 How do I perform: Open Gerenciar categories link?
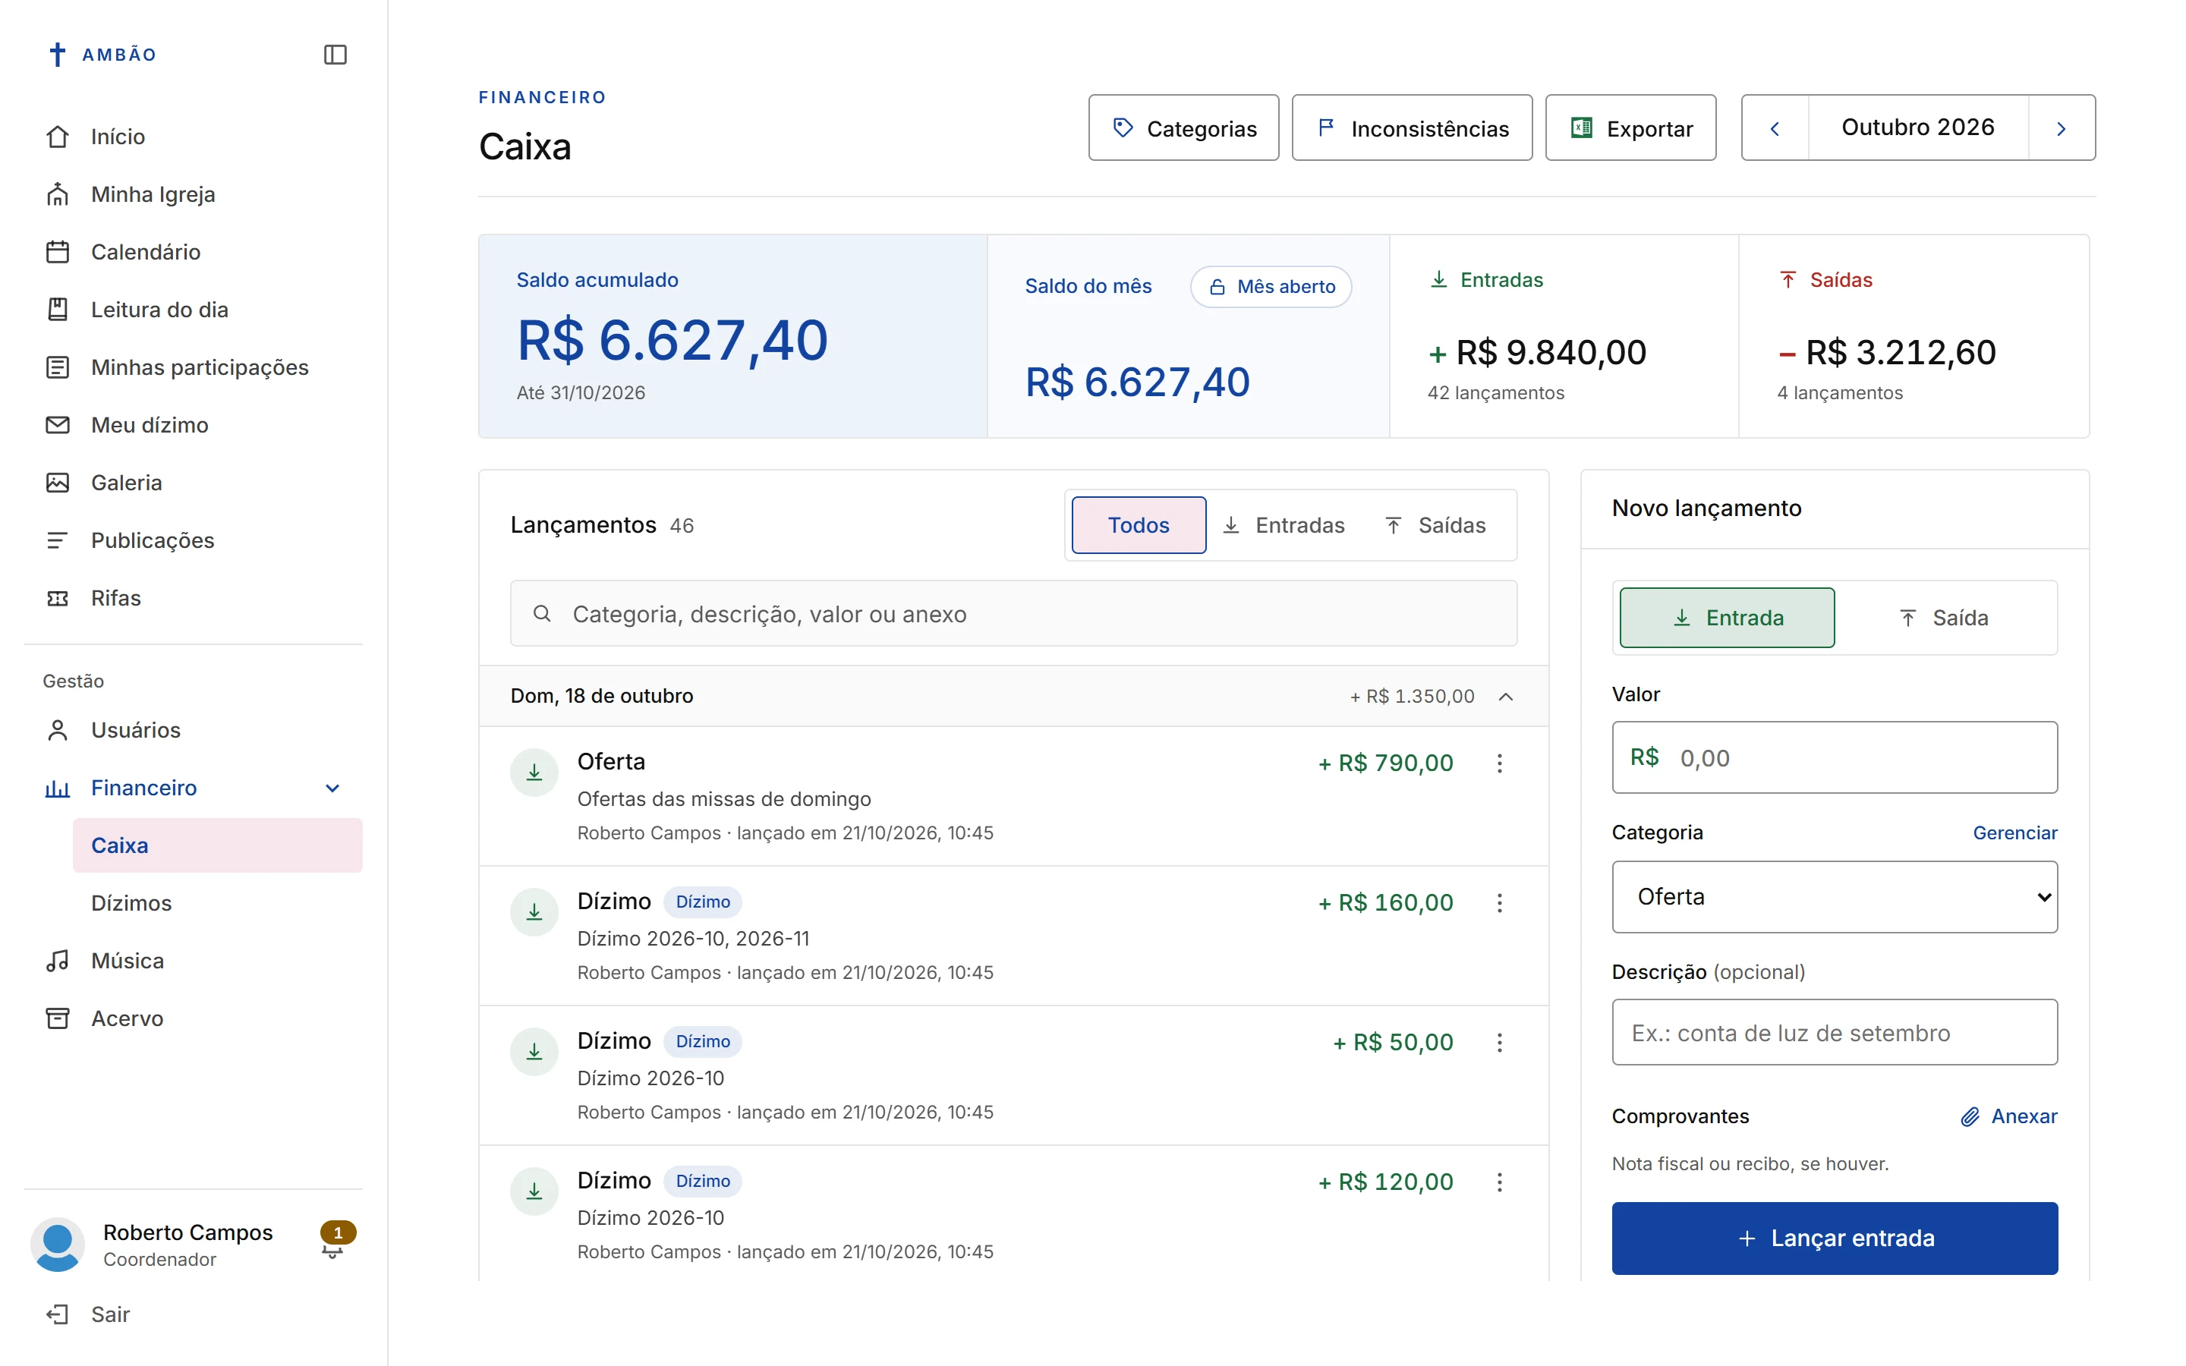click(2015, 833)
